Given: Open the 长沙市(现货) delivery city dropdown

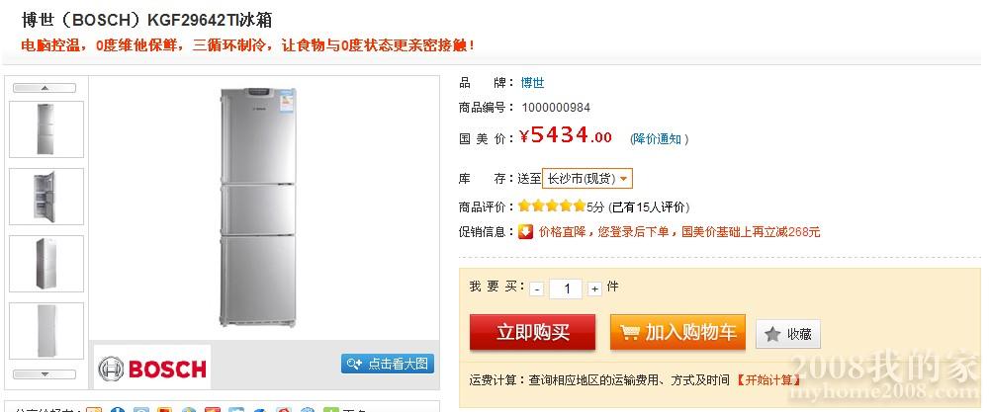Looking at the screenshot, I should pyautogui.click(x=587, y=179).
